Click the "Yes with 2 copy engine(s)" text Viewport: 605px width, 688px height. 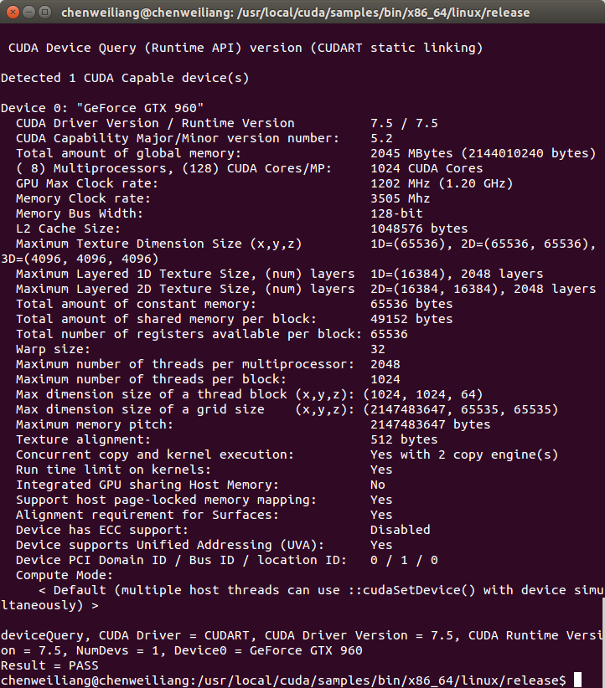pyautogui.click(x=464, y=454)
